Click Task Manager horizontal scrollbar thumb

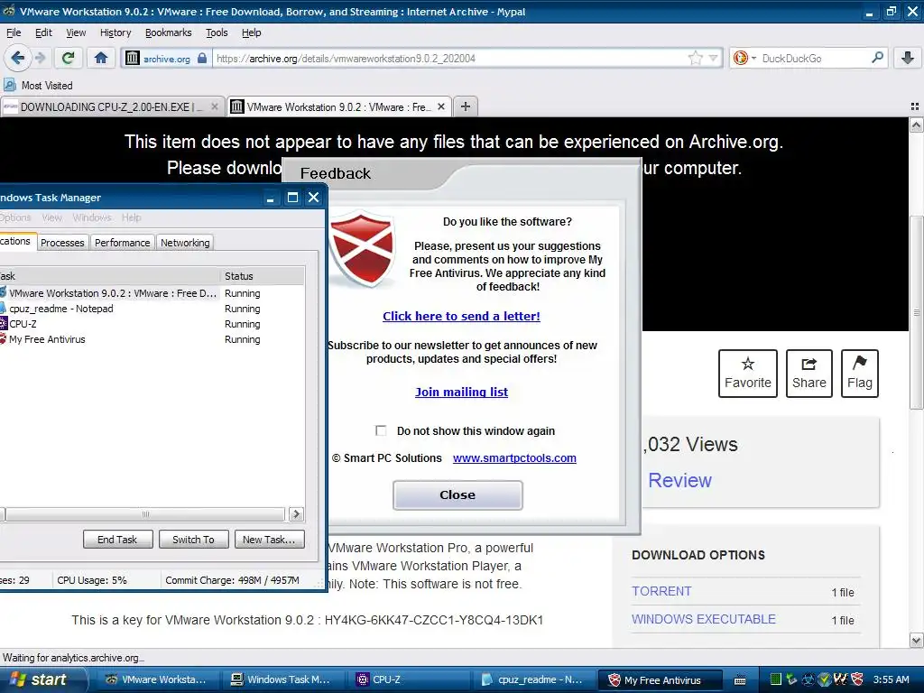[x=145, y=513]
